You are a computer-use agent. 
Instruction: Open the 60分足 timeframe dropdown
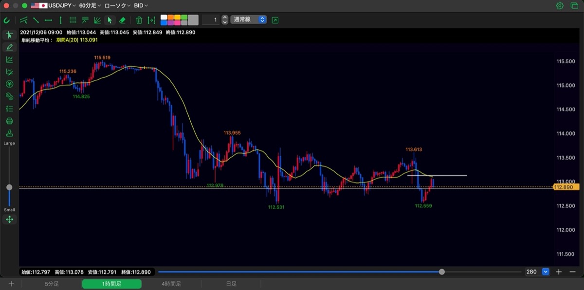tap(90, 6)
